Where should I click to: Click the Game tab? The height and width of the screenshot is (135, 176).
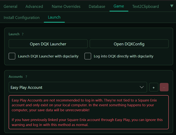point(119,6)
